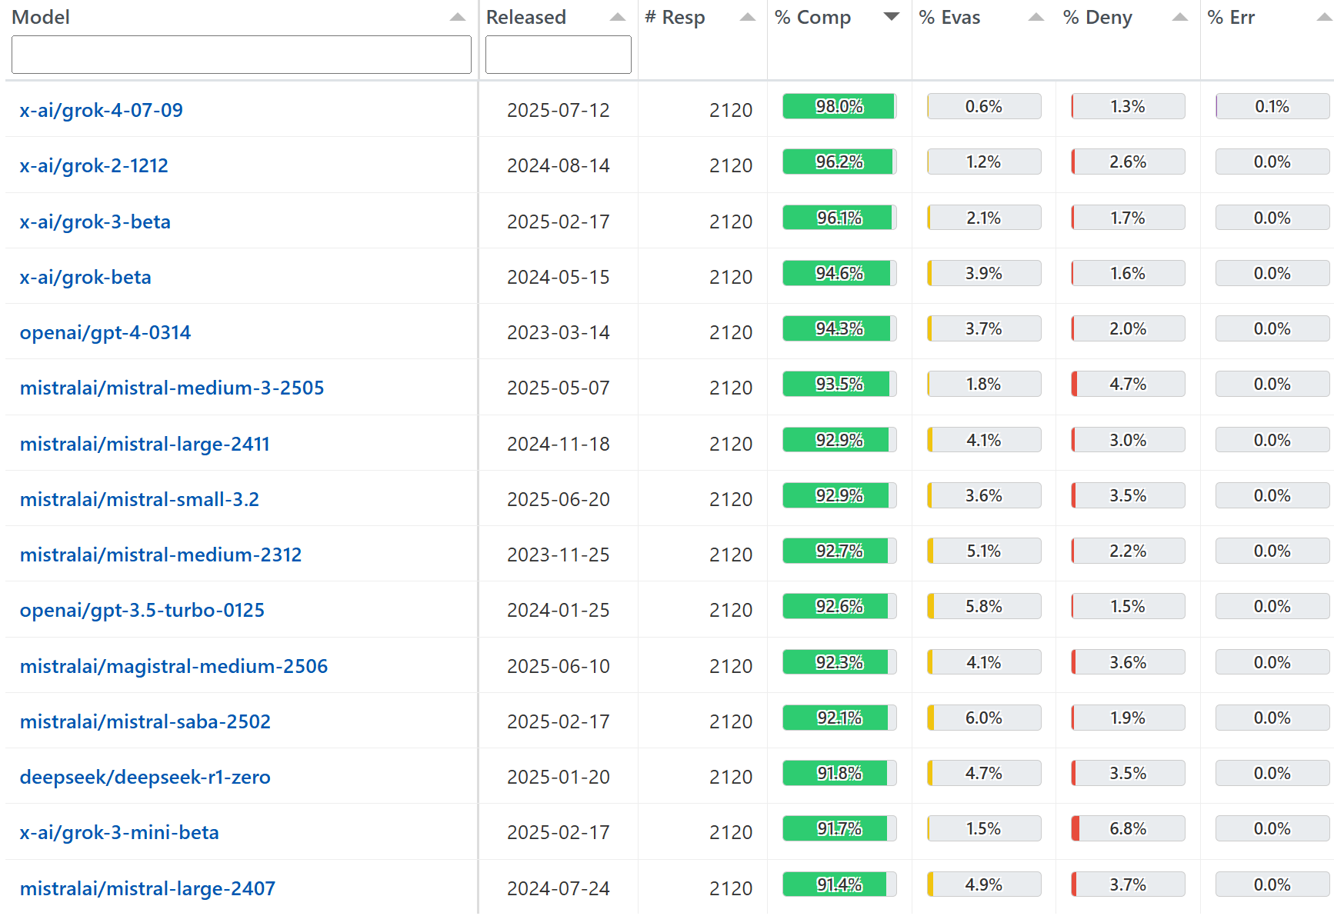Toggle % Comp descending sort arrow
1334x916 pixels.
click(892, 17)
